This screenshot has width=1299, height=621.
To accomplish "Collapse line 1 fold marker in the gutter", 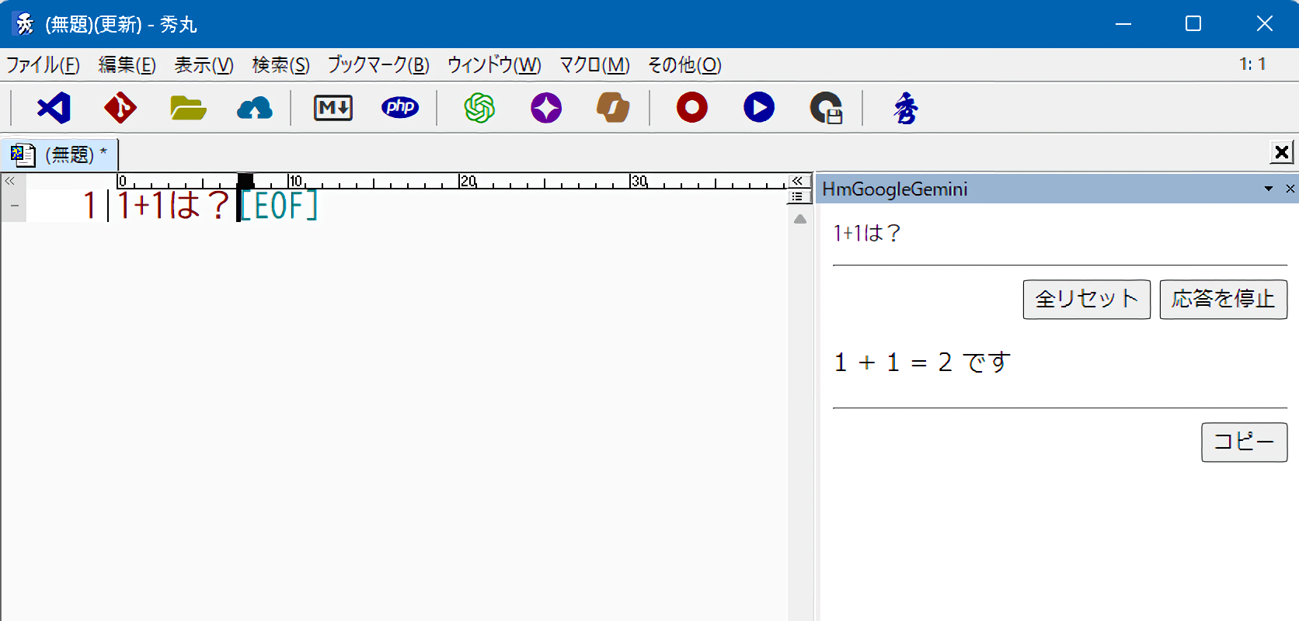I will pos(15,206).
